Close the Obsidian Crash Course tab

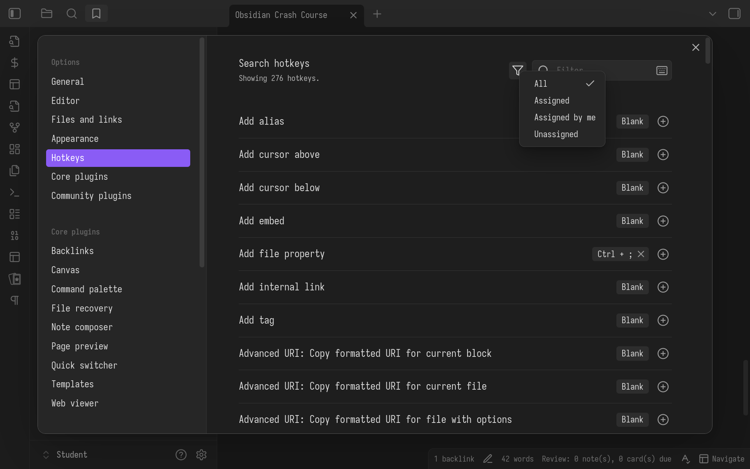(354, 15)
